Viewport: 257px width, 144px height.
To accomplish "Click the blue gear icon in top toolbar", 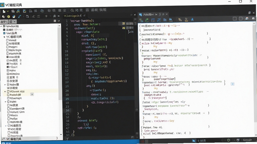I will click(42, 11).
